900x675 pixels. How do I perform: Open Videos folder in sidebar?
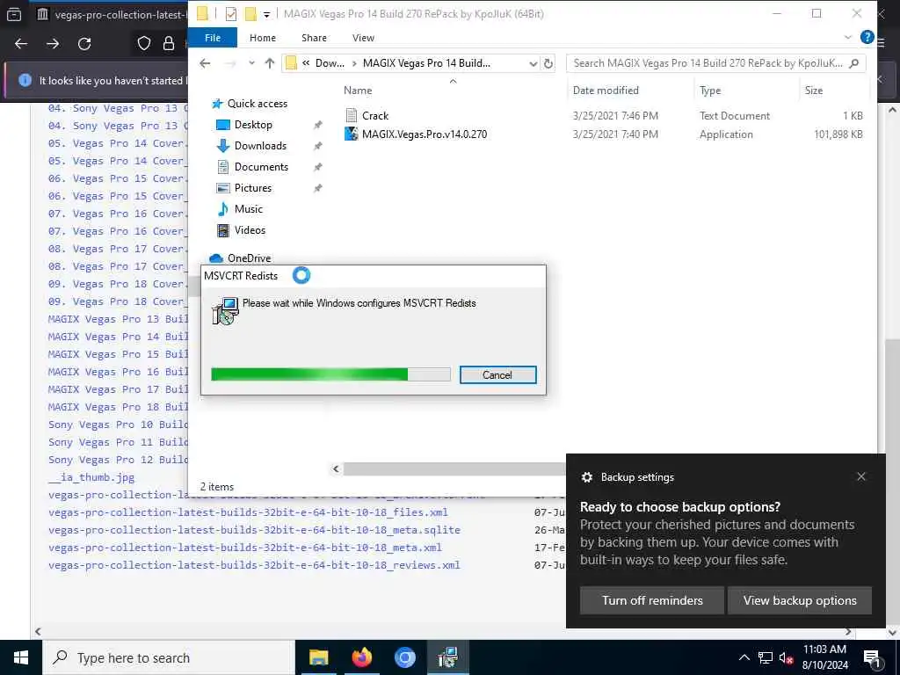tap(249, 230)
